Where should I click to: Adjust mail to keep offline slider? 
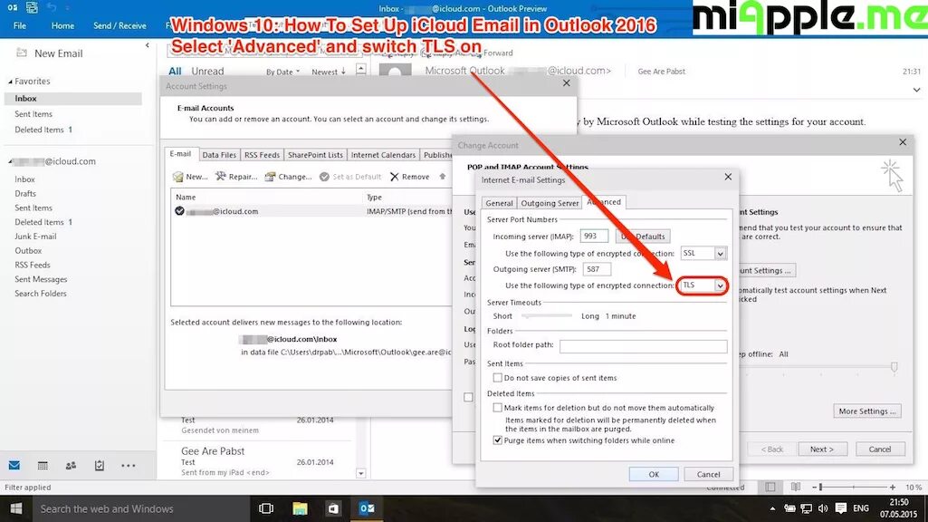(895, 367)
